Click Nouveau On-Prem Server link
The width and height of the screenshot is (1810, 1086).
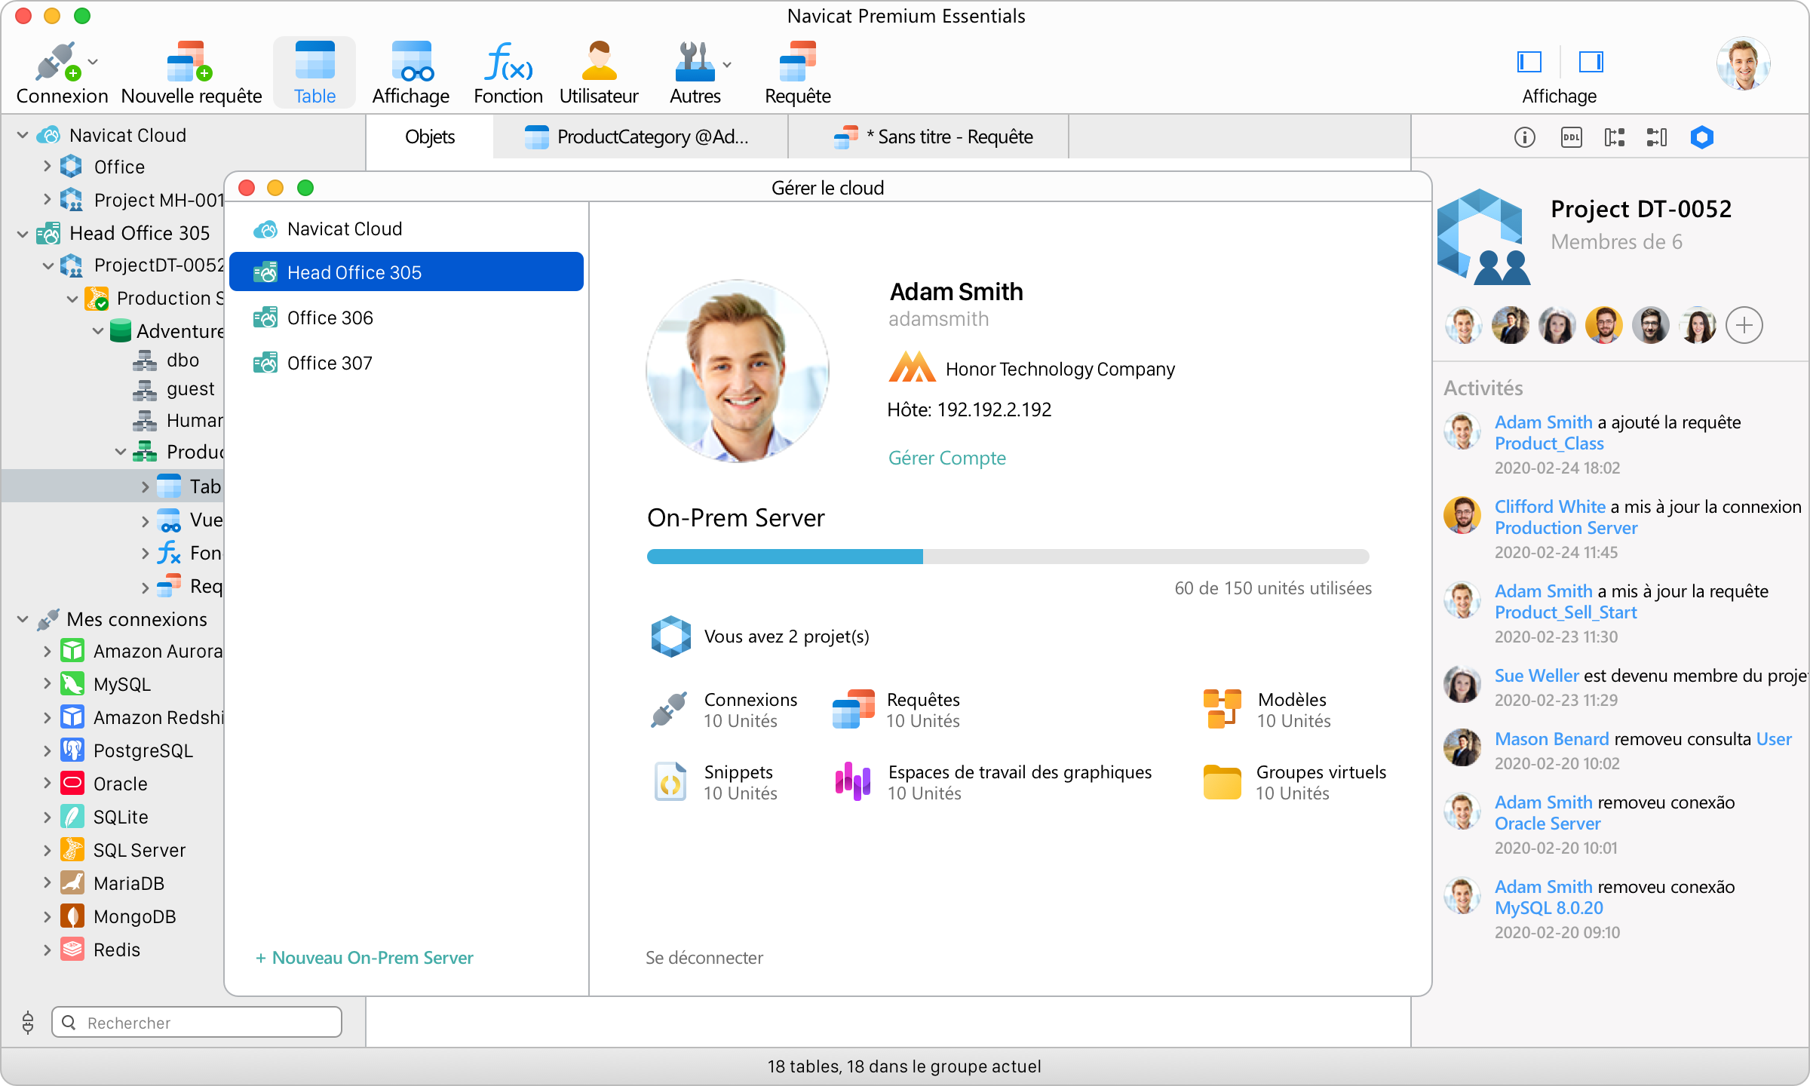click(x=364, y=958)
